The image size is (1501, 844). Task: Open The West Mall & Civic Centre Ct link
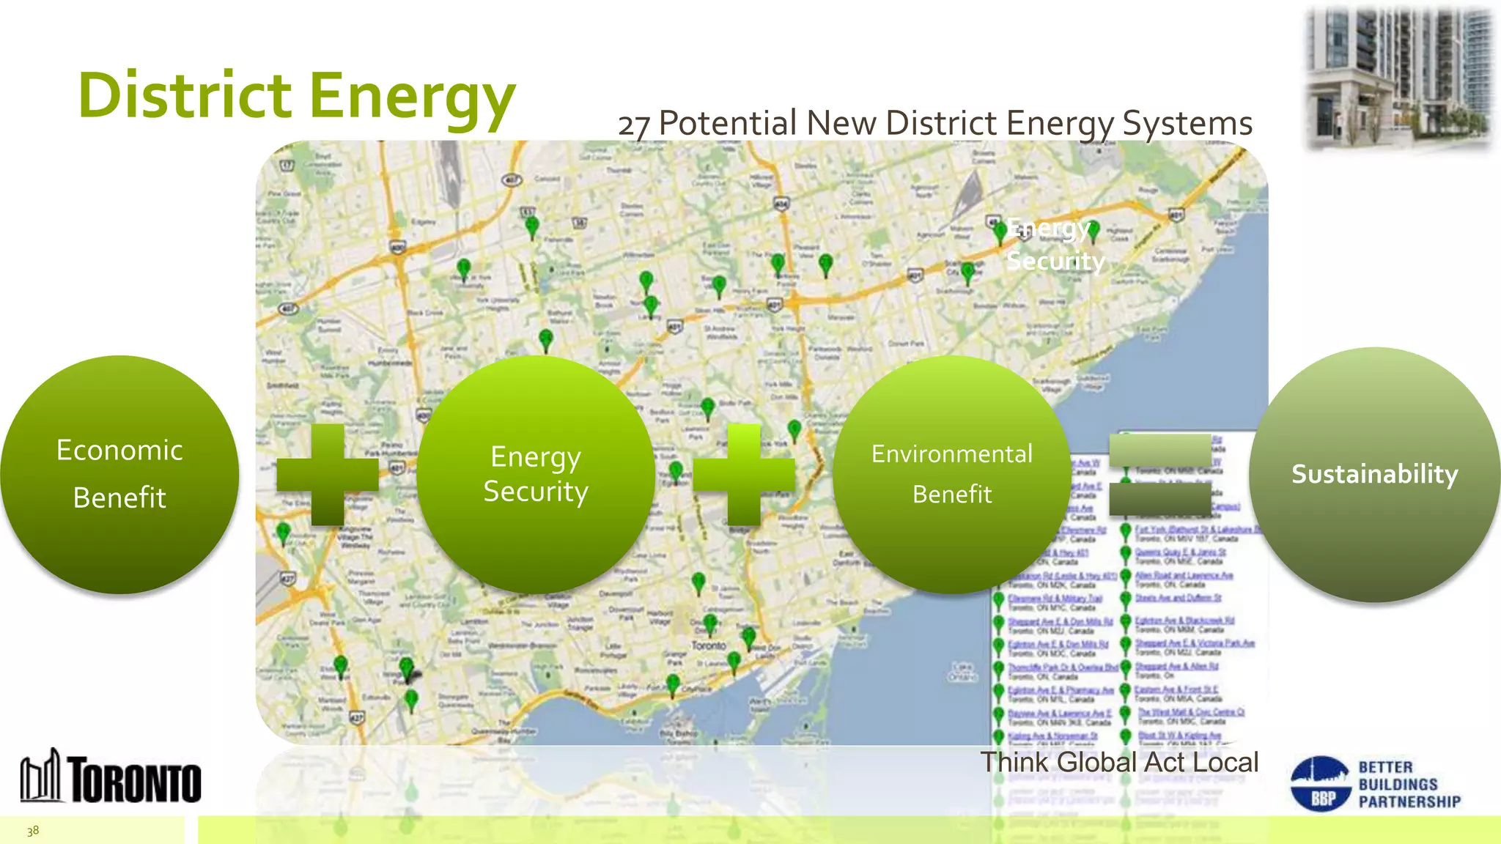point(1192,712)
